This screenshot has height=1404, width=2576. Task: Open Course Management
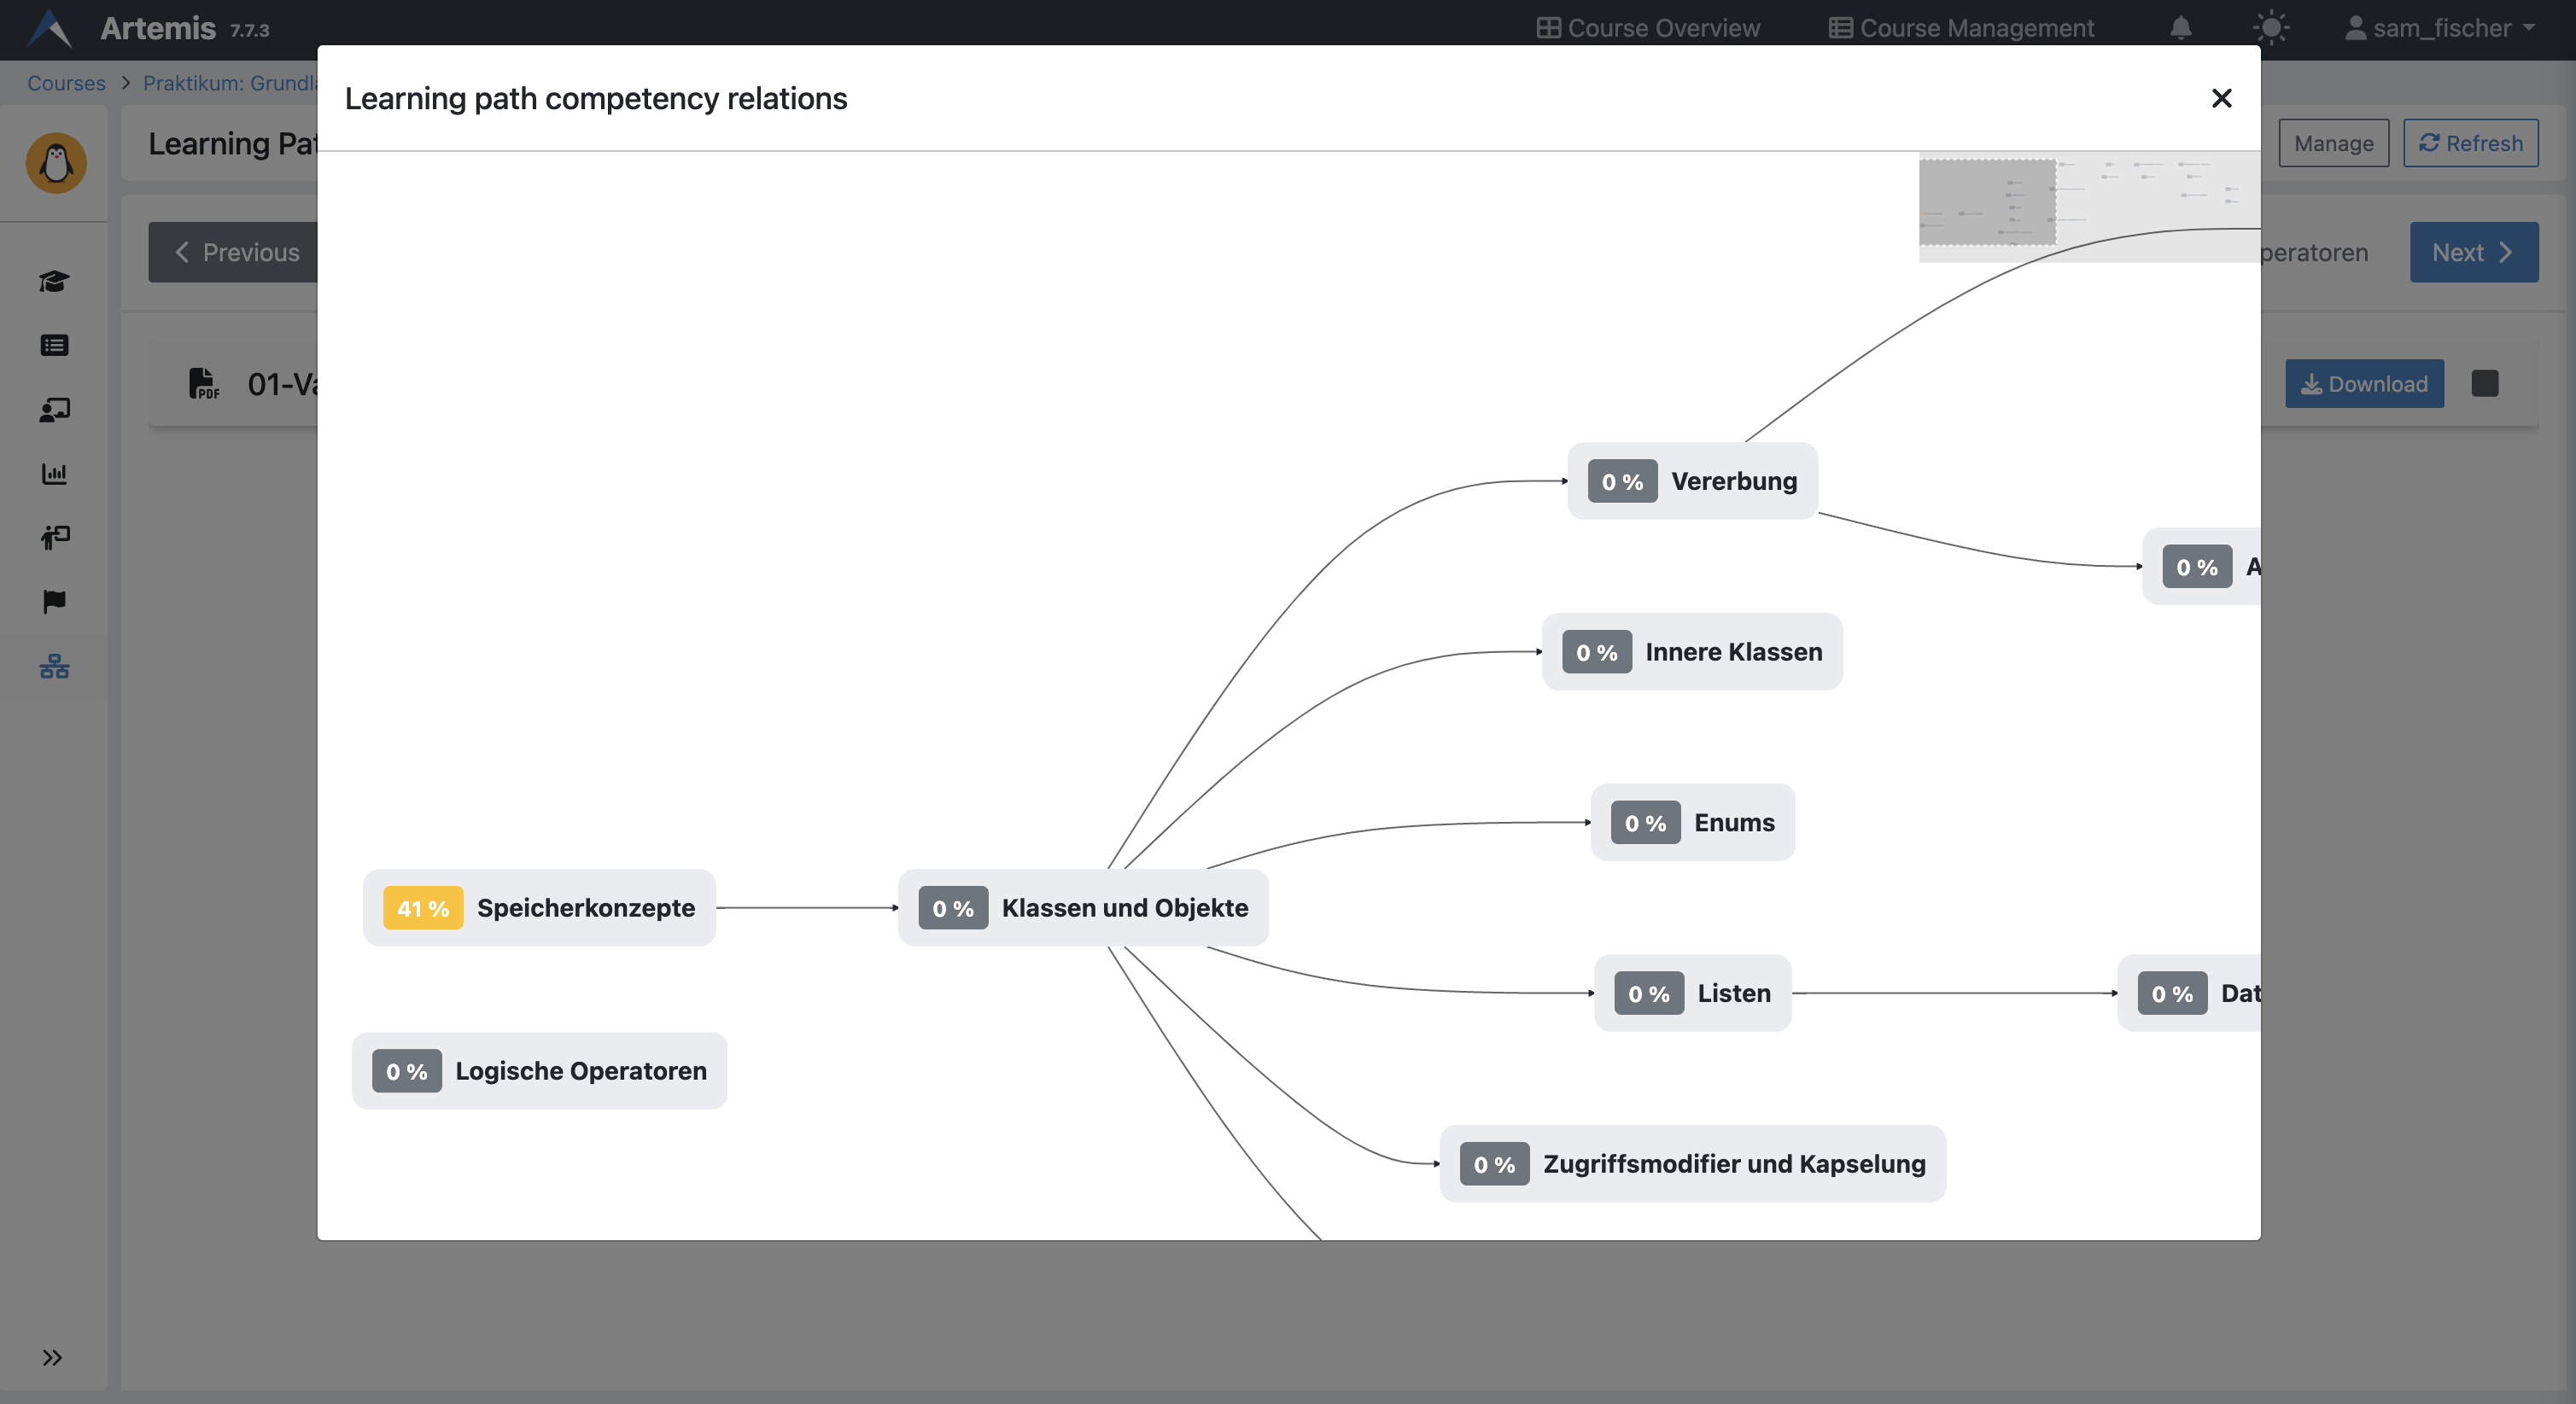click(x=1961, y=27)
